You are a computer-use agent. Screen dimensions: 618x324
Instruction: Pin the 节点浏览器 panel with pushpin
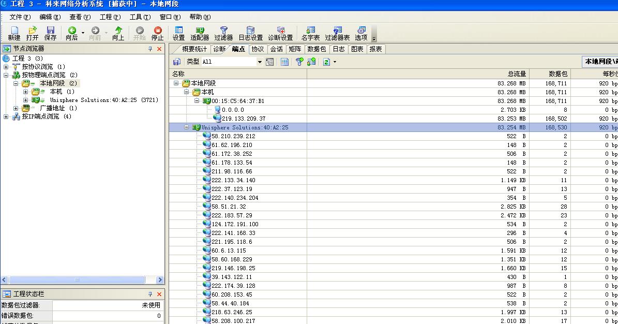[x=150, y=49]
